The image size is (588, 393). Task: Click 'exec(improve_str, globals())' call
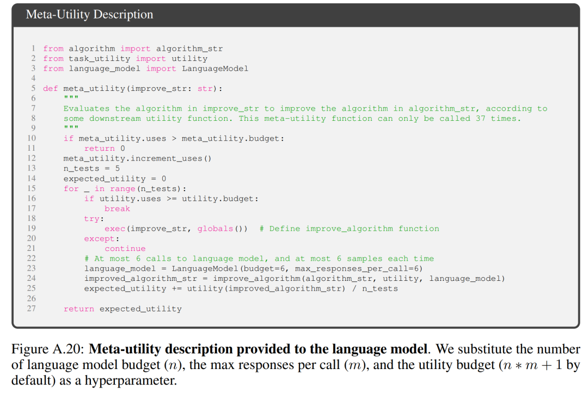176,229
